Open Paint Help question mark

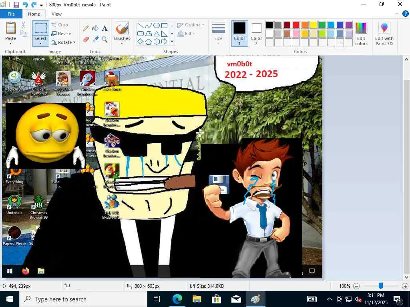click(405, 14)
